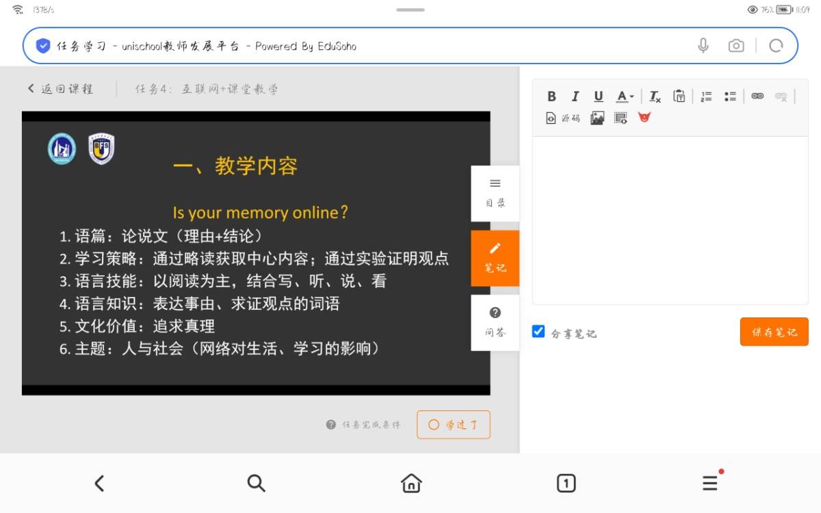Toggle bold formatting in note editor

point(552,96)
